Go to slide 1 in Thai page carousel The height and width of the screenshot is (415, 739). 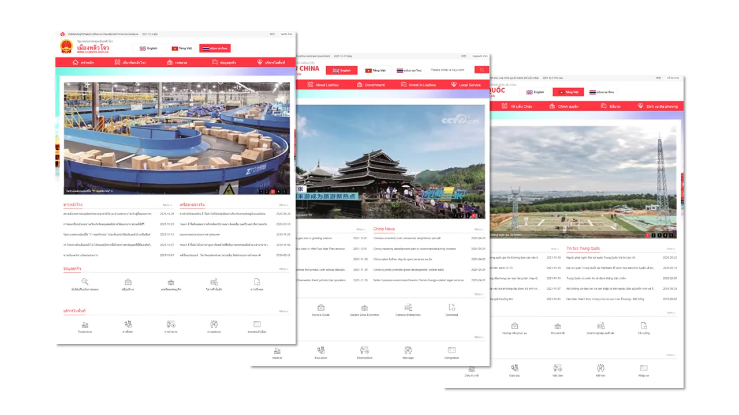pyautogui.click(x=261, y=191)
